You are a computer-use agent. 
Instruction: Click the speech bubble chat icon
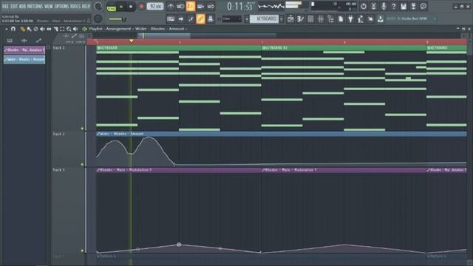click(x=423, y=7)
